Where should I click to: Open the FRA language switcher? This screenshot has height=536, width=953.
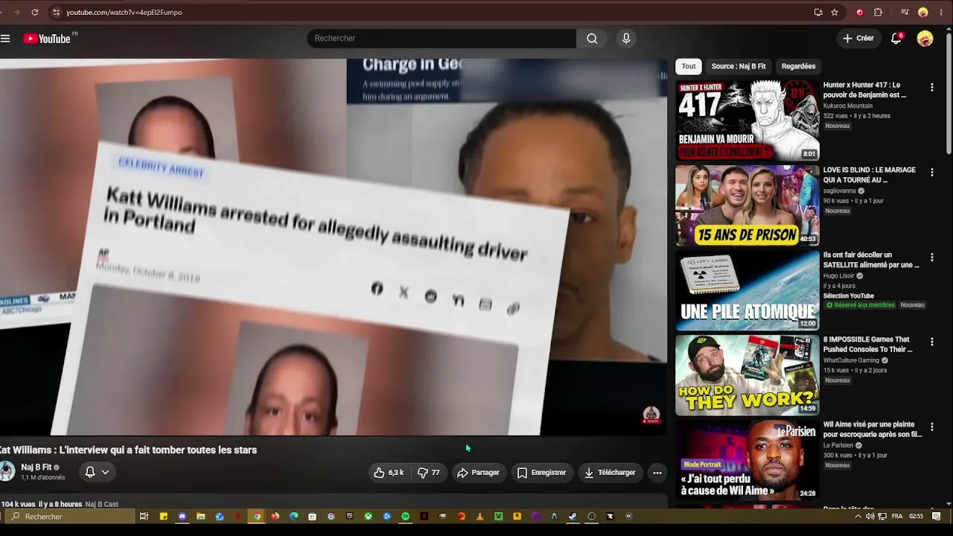tap(897, 517)
